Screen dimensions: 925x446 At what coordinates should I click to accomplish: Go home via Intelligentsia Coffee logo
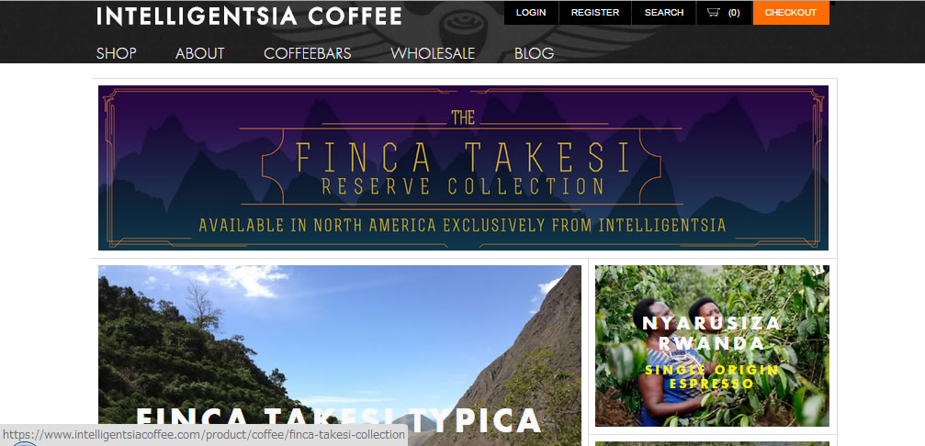(249, 16)
